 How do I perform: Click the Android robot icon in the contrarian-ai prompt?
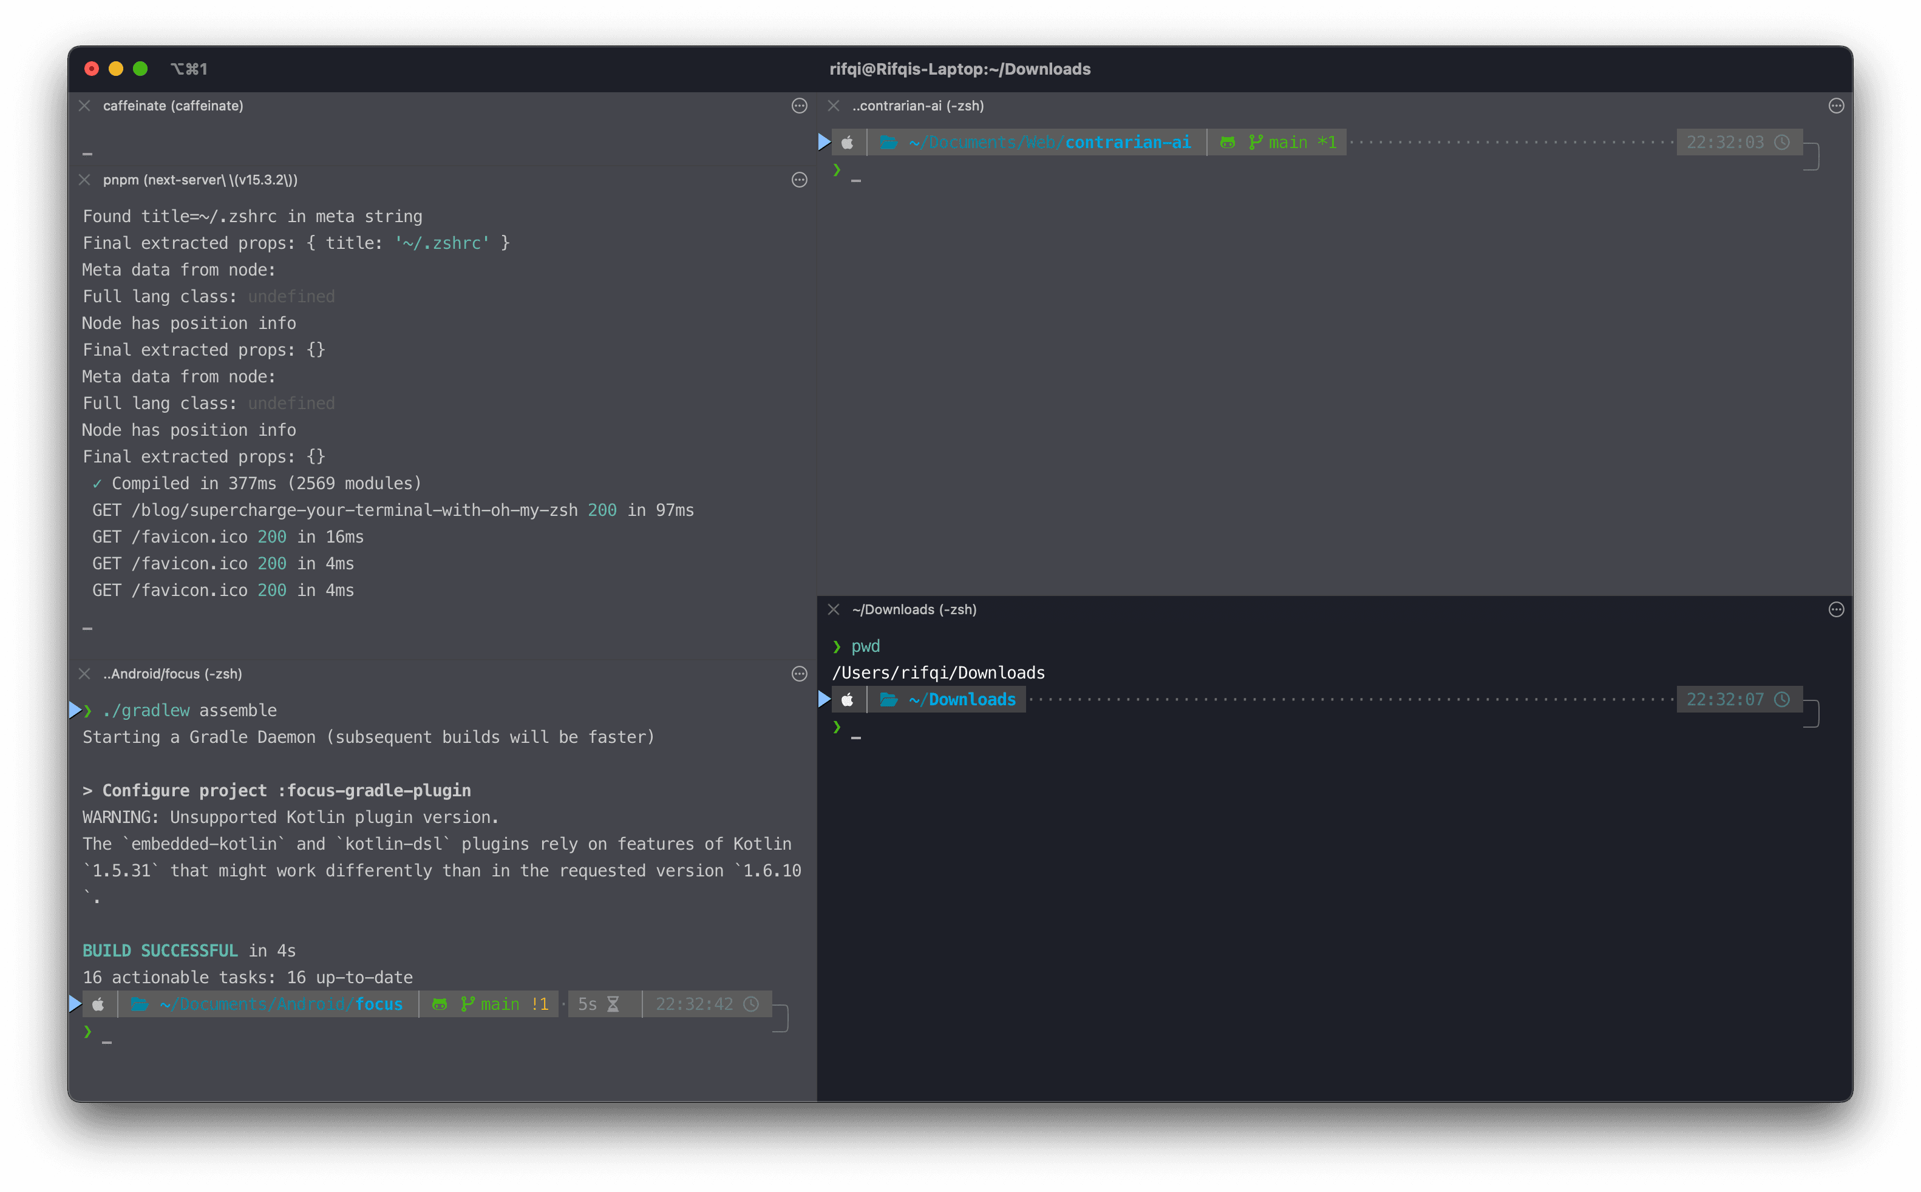1228,142
